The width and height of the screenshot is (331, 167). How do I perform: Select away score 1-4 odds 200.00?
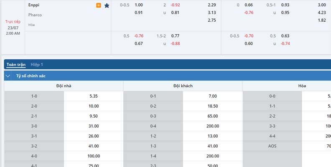click(213, 156)
